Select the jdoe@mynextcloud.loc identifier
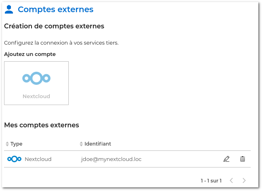 111,159
